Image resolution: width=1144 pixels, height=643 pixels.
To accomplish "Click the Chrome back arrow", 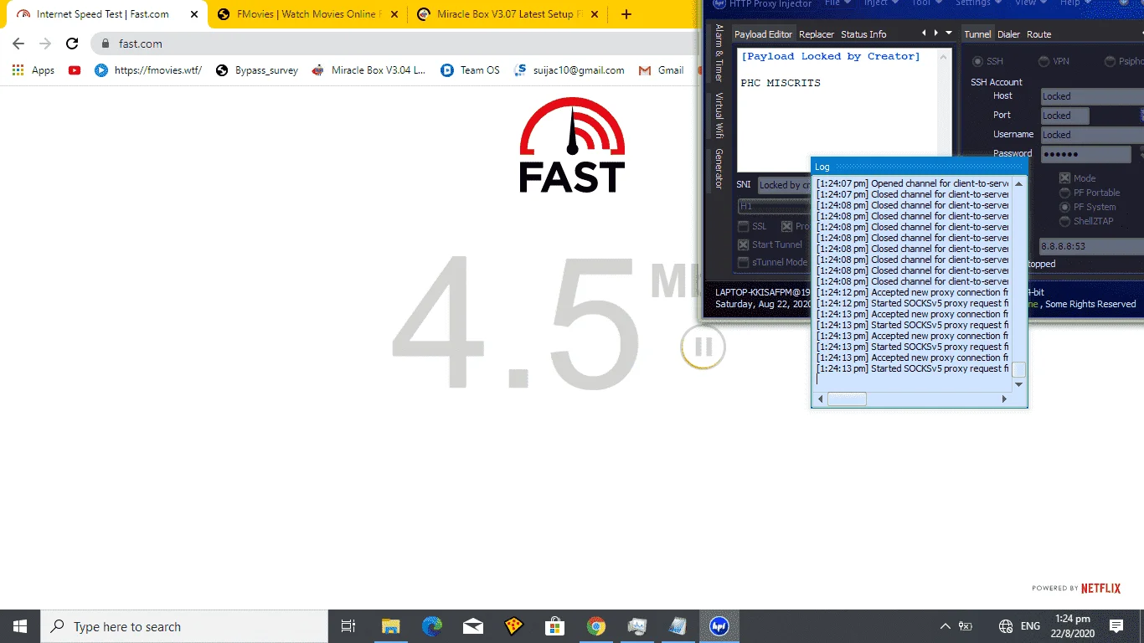I will tap(18, 44).
